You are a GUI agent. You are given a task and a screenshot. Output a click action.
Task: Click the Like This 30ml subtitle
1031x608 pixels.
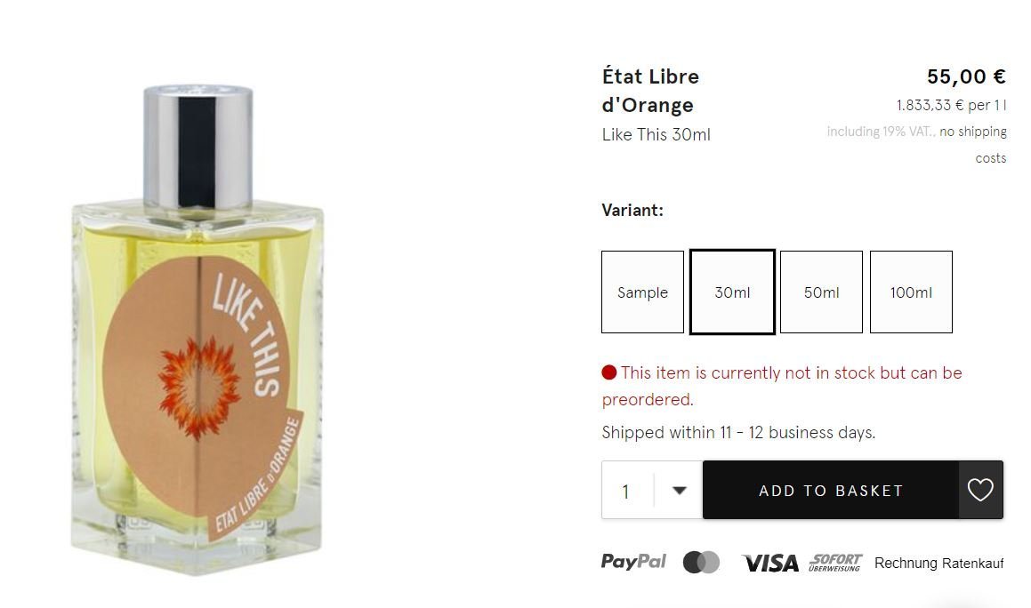click(656, 135)
